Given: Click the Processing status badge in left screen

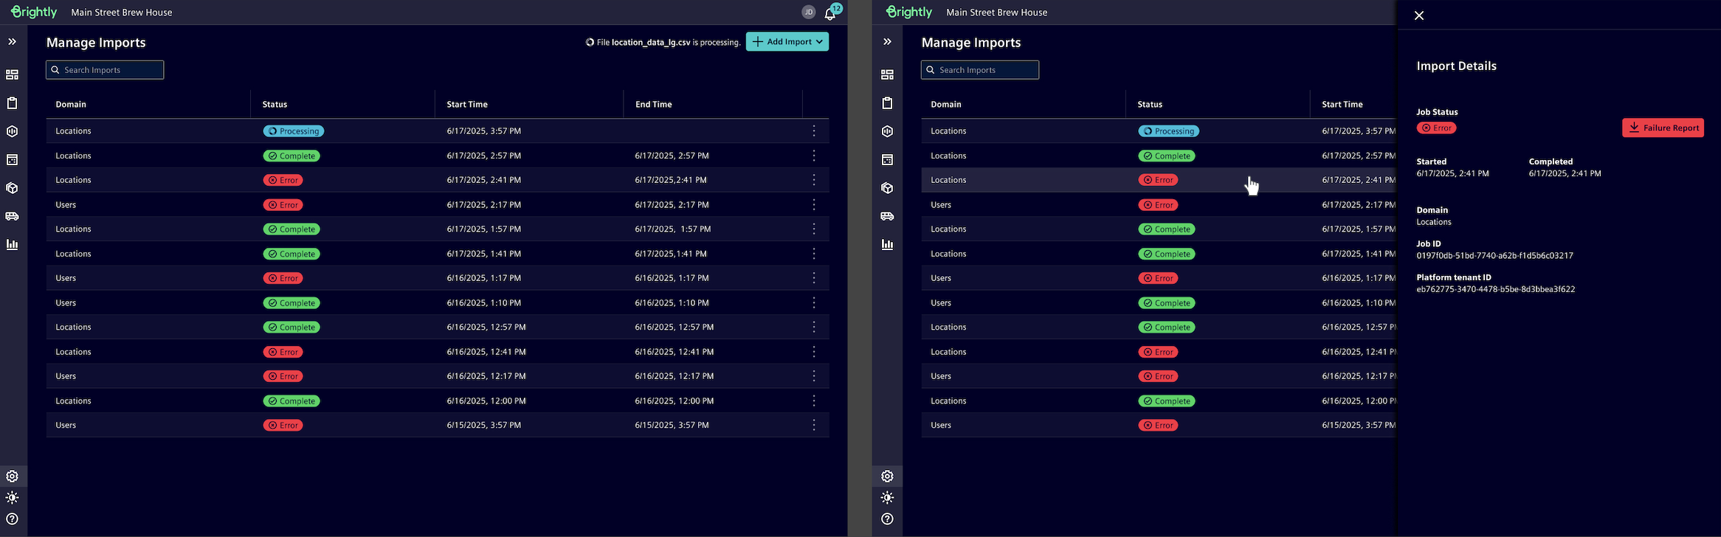Looking at the screenshot, I should point(294,131).
